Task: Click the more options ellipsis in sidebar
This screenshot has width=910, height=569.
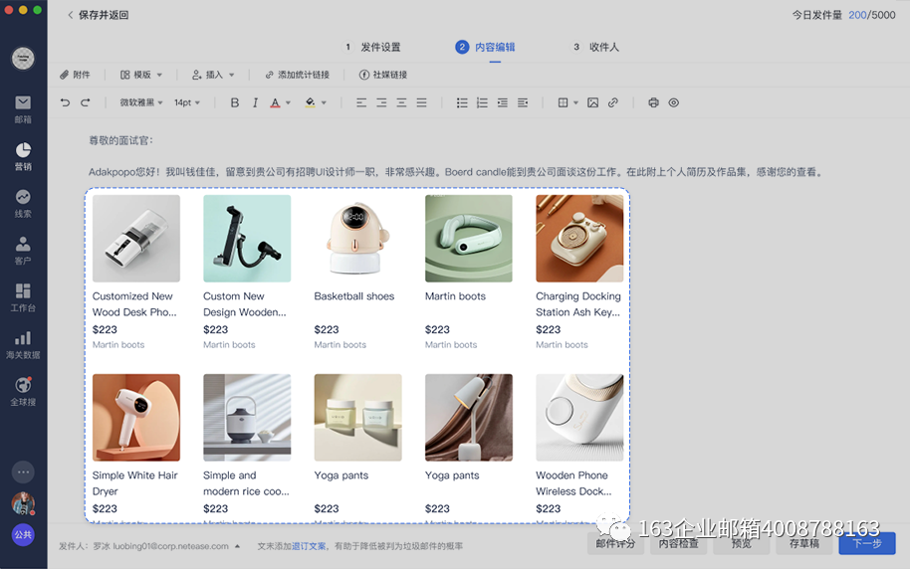Action: [x=23, y=473]
